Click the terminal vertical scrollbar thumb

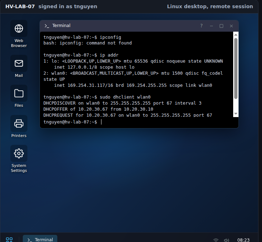(236, 68)
